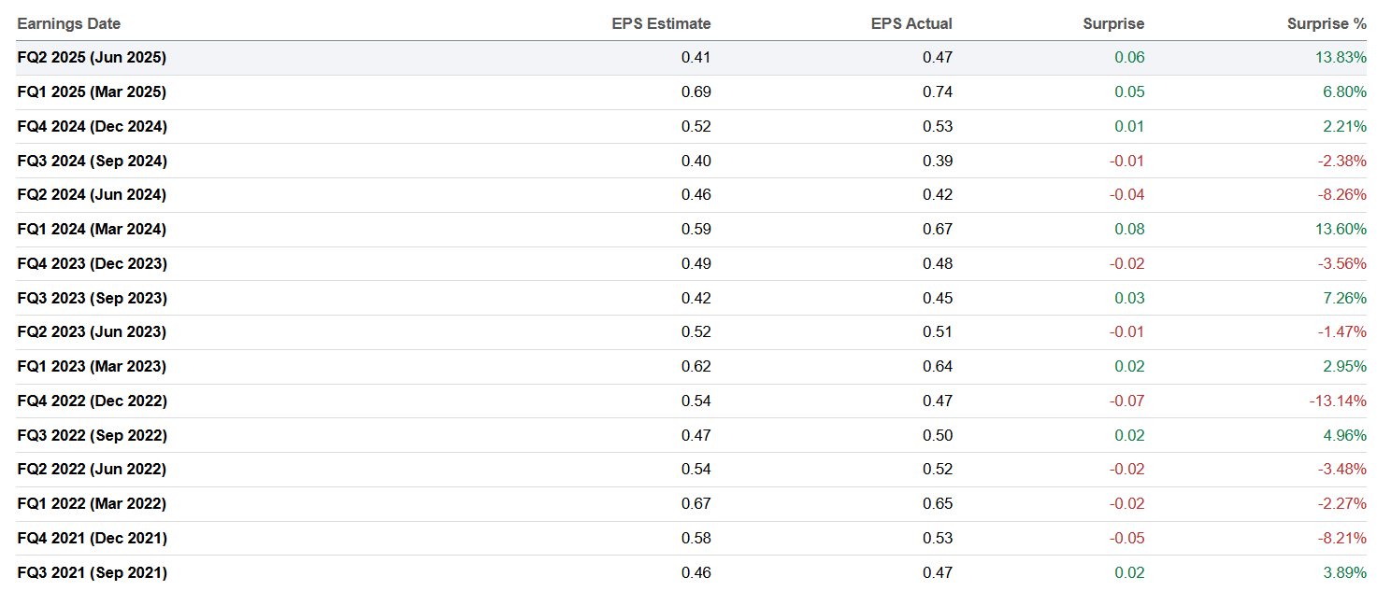Select the FQ1 2022 (Mar 2022) row
1377x591 pixels.
point(92,503)
